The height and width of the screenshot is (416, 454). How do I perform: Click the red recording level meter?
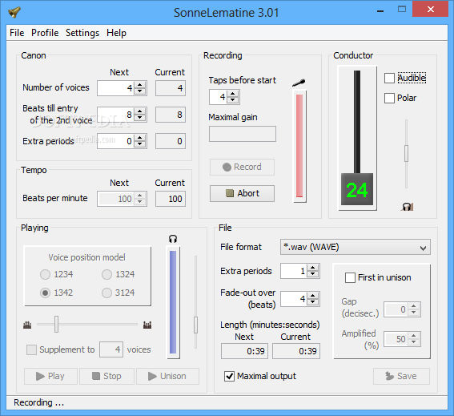pyautogui.click(x=299, y=146)
